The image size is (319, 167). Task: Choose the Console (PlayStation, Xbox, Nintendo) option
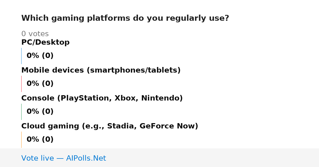pos(102,98)
